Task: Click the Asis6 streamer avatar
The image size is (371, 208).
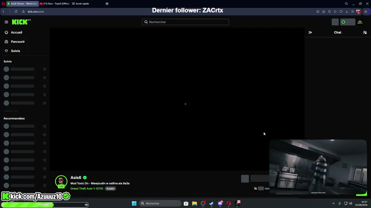Action: click(61, 181)
